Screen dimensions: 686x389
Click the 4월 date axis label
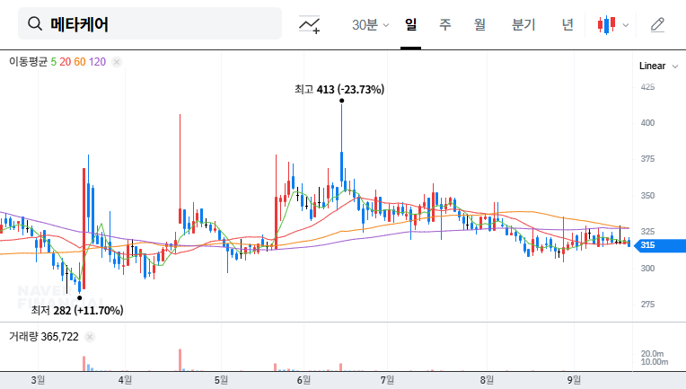coord(125,380)
